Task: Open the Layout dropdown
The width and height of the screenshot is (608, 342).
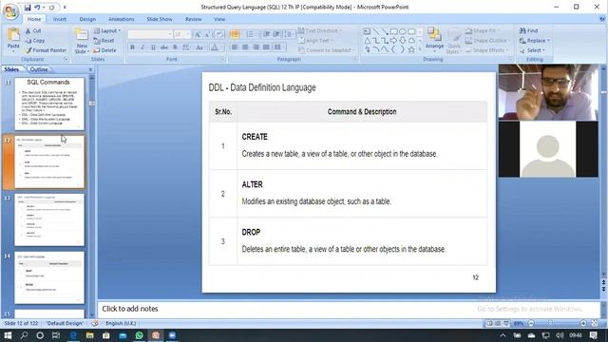Action: click(107, 30)
